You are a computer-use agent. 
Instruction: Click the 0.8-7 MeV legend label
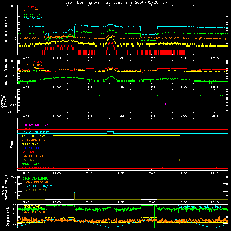tap(31, 68)
